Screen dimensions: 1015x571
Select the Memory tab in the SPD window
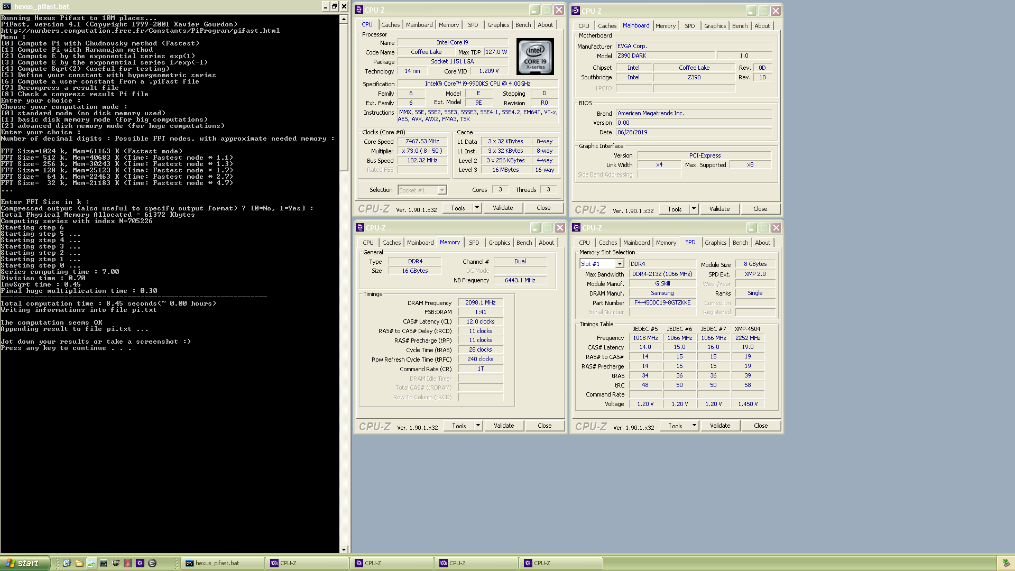tap(666, 243)
